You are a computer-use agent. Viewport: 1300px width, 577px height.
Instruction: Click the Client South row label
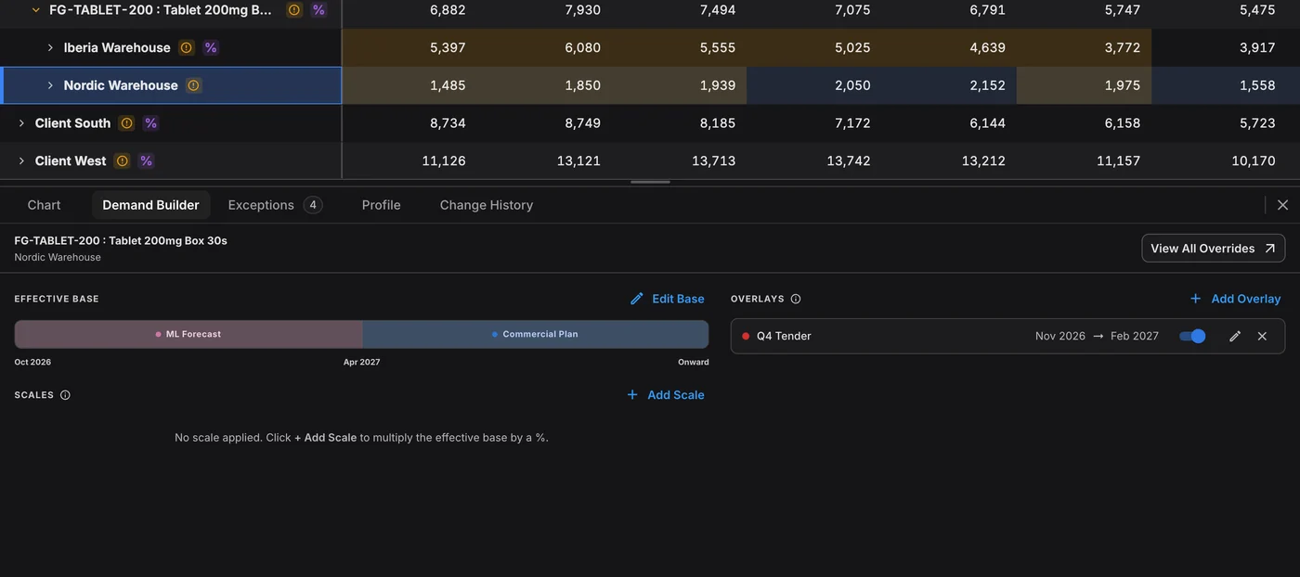point(72,123)
